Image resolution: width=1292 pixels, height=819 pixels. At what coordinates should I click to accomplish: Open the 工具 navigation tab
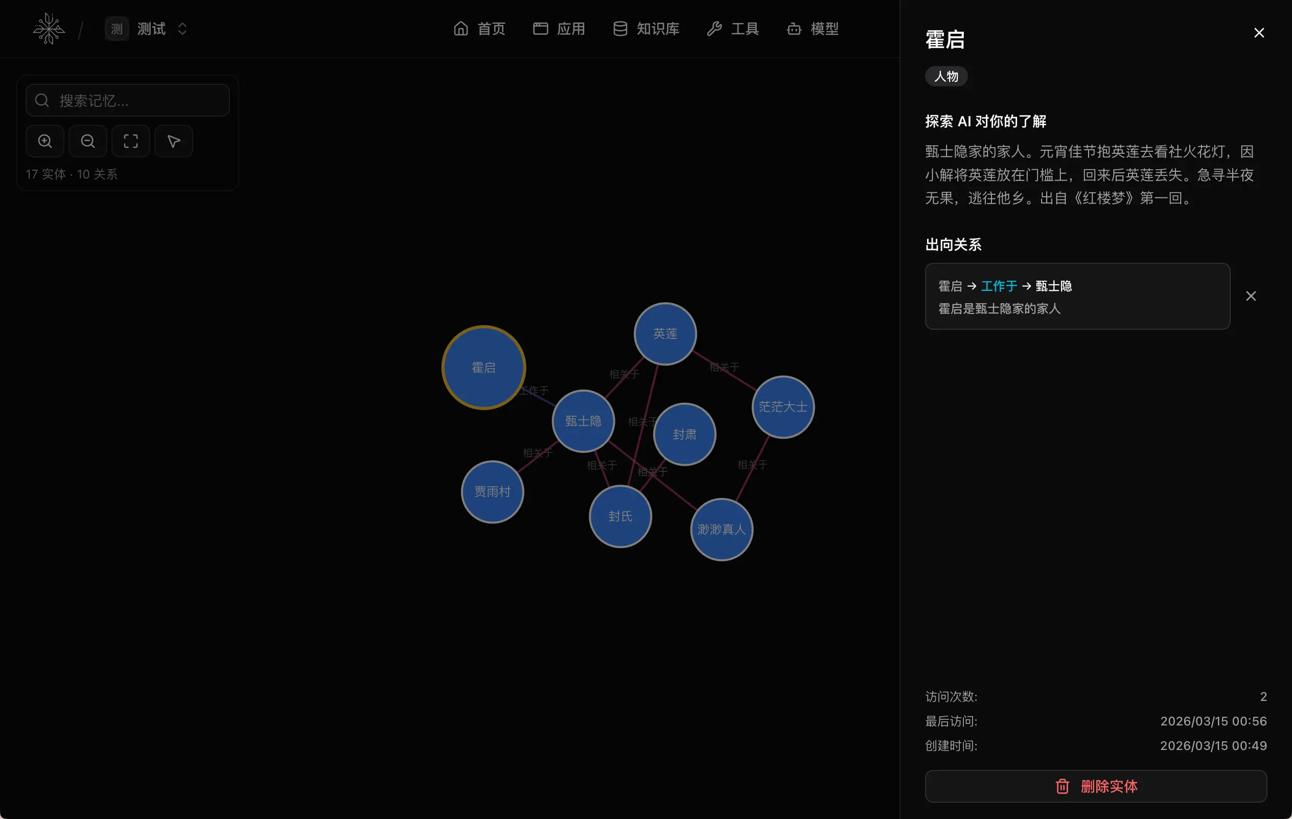[733, 29]
